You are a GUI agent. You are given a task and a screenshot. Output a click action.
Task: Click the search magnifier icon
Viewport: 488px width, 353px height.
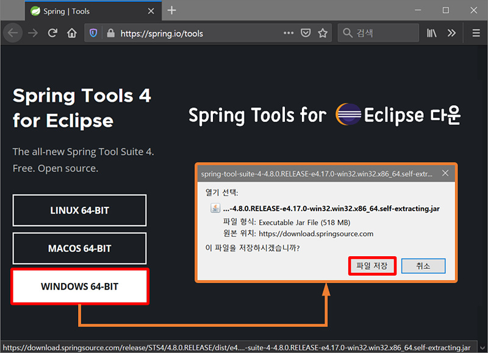coord(347,33)
